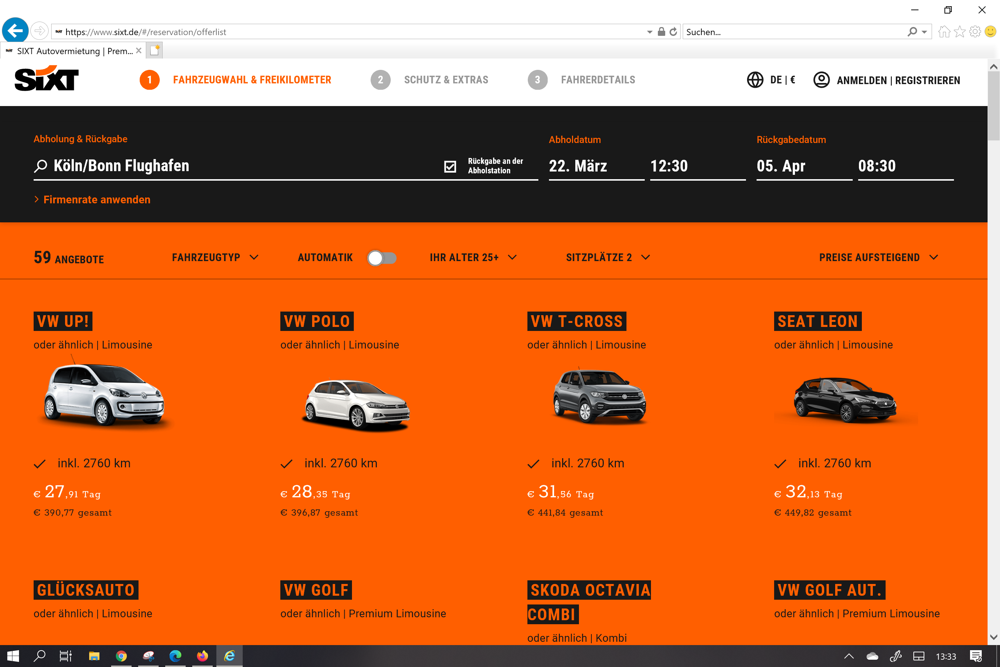
Task: Click the globe language icon
Action: tap(755, 80)
